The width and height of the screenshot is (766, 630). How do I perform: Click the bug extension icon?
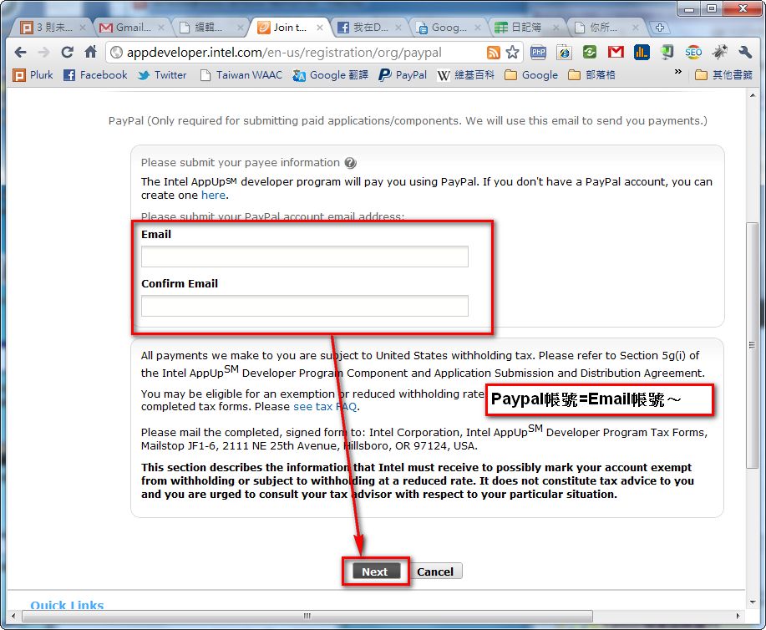click(x=719, y=52)
